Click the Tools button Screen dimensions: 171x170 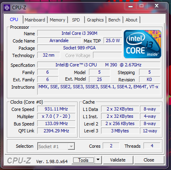[83, 160]
